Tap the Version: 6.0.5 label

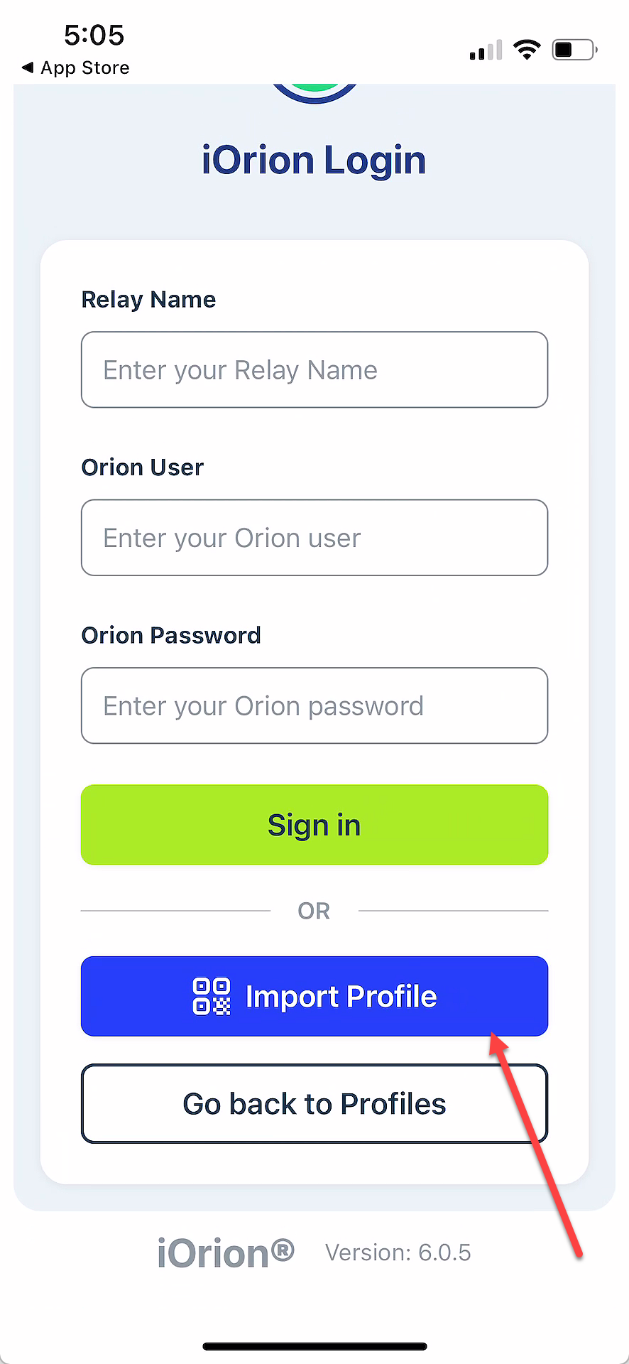pyautogui.click(x=398, y=1252)
